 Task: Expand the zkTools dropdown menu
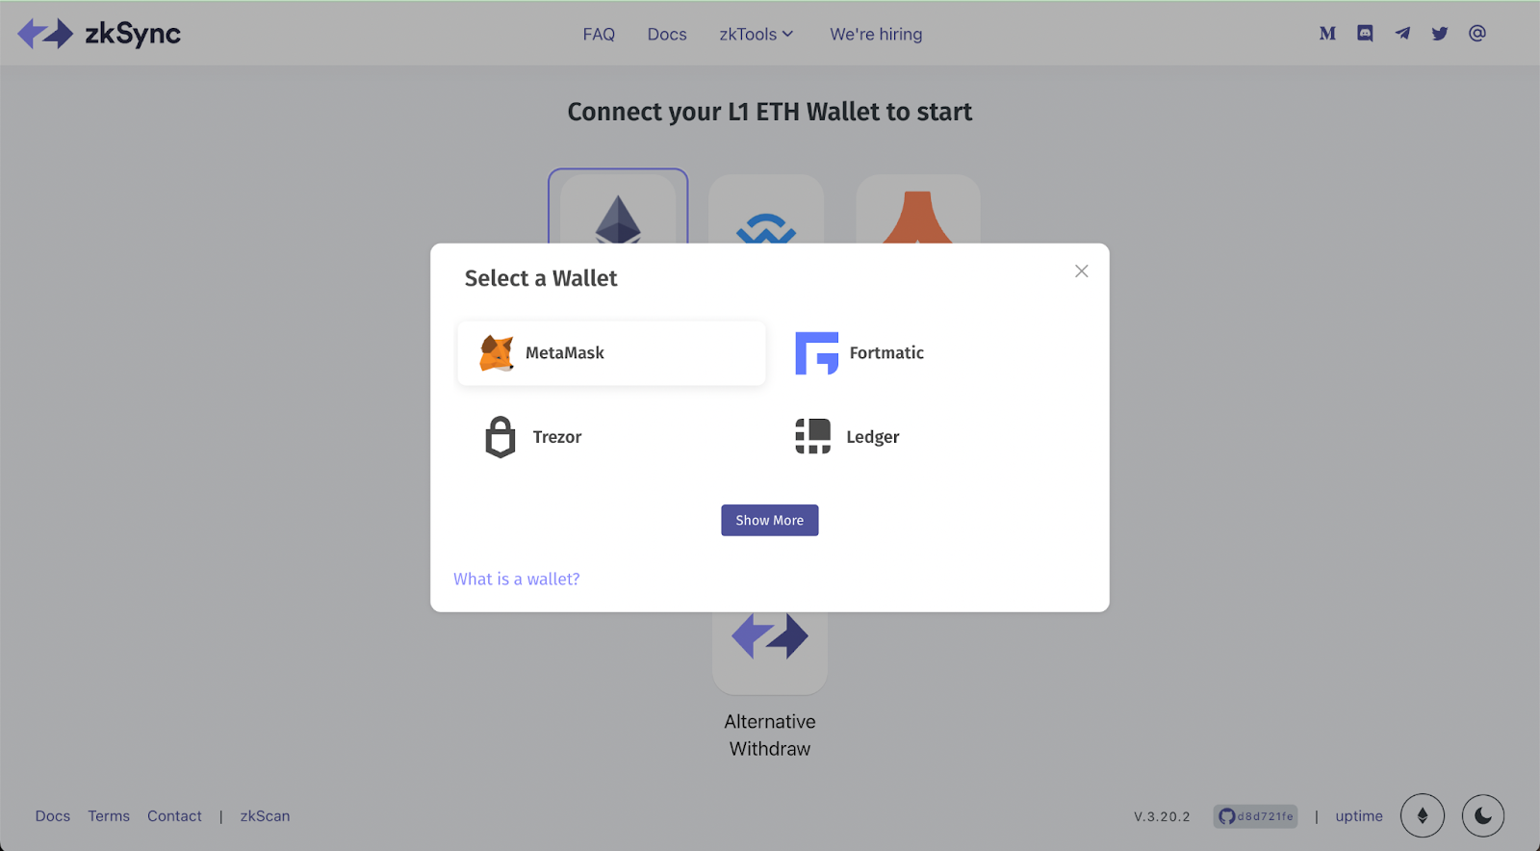(757, 34)
